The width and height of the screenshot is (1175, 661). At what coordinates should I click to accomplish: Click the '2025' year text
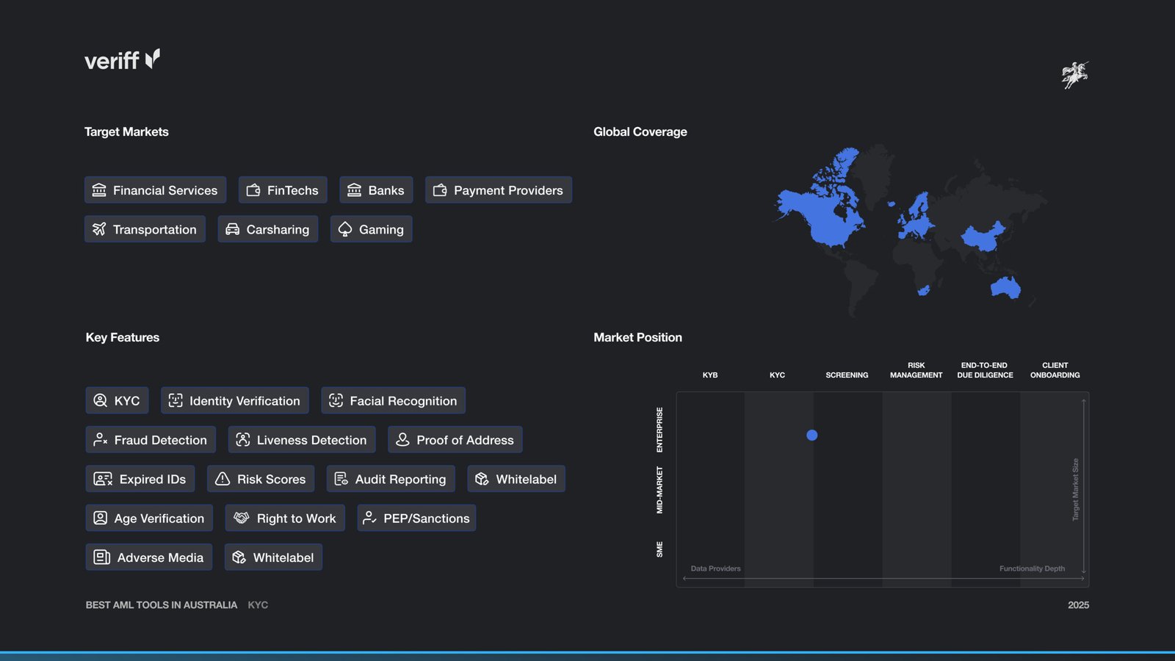(x=1078, y=605)
